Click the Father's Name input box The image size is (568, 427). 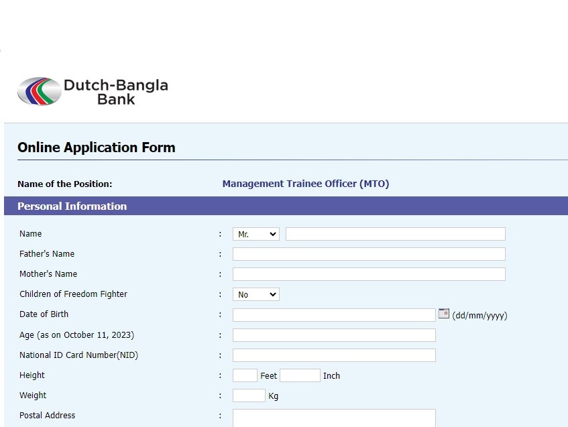[368, 253]
